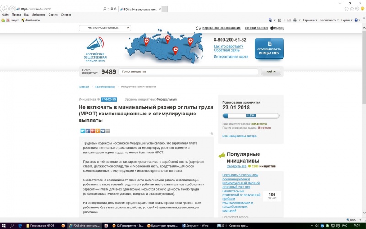Open the Как это работает? link
This screenshot has height=229, width=366.
pyautogui.click(x=228, y=46)
